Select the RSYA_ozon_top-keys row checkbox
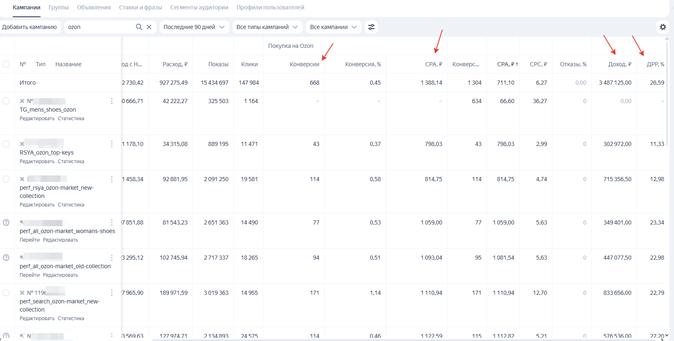The height and width of the screenshot is (341, 674). click(x=6, y=144)
